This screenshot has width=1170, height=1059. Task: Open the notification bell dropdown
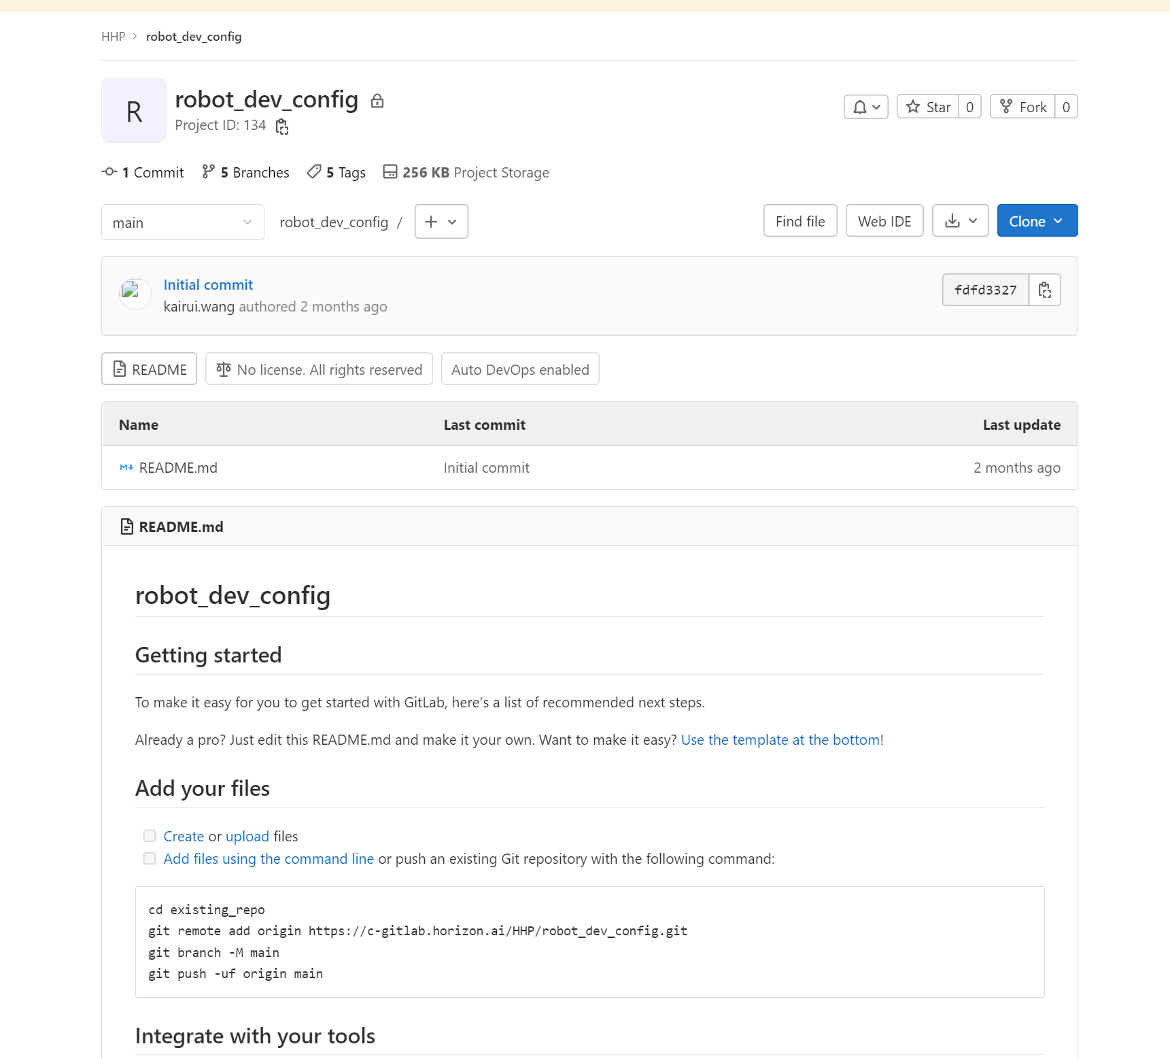(x=865, y=107)
